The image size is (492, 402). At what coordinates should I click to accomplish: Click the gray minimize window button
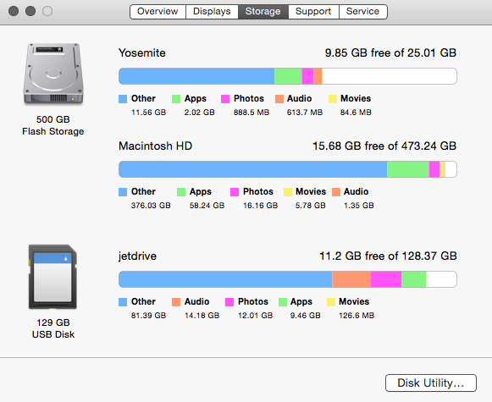[x=30, y=11]
